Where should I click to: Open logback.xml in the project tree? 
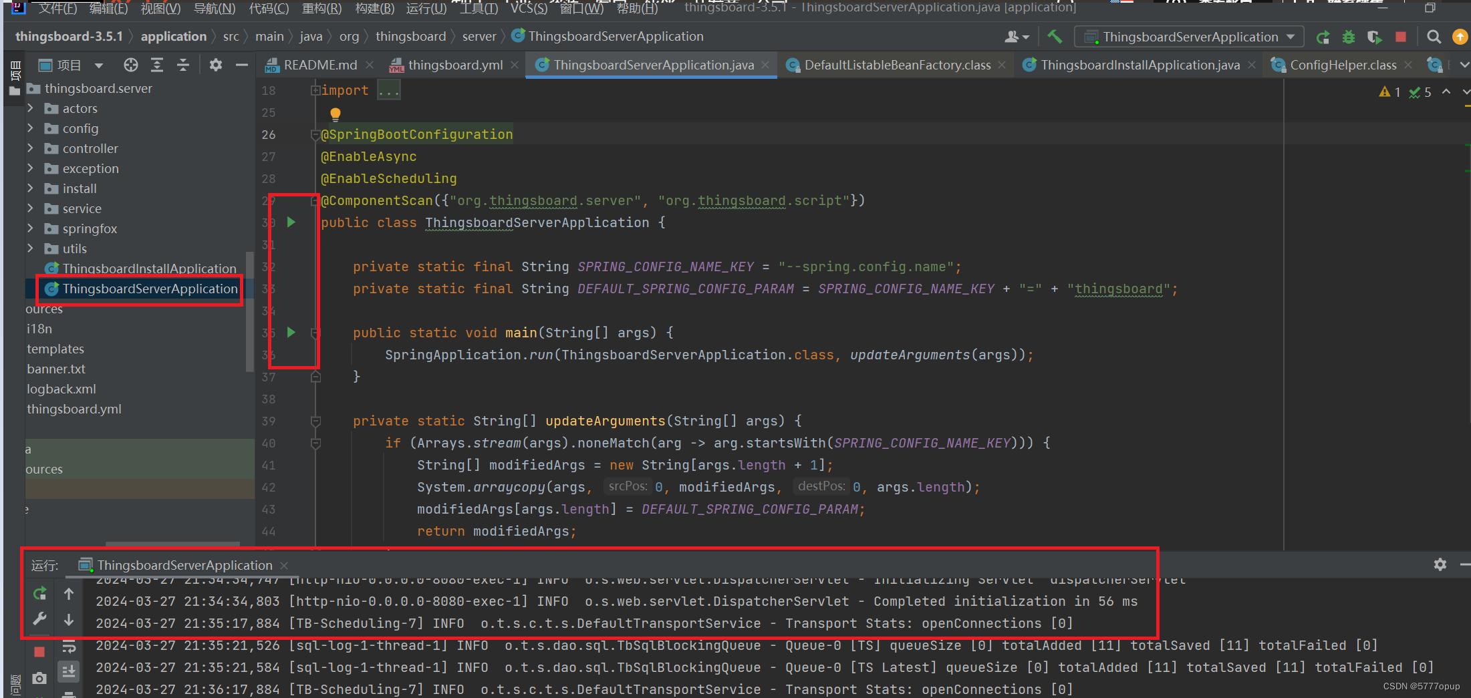[x=61, y=389]
